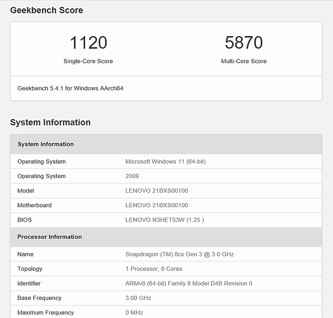Click the 'Maximum Frequency' row label
This screenshot has height=318, width=333.
45,312
